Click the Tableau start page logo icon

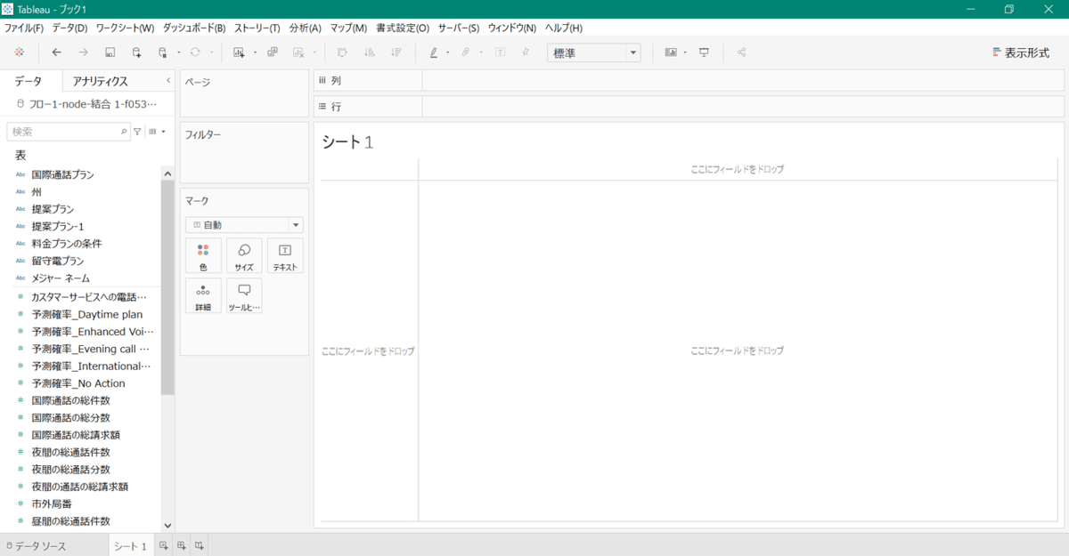(20, 52)
